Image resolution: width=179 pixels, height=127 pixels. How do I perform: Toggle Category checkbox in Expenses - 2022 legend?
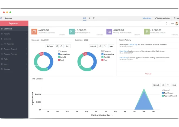coord(103,51)
